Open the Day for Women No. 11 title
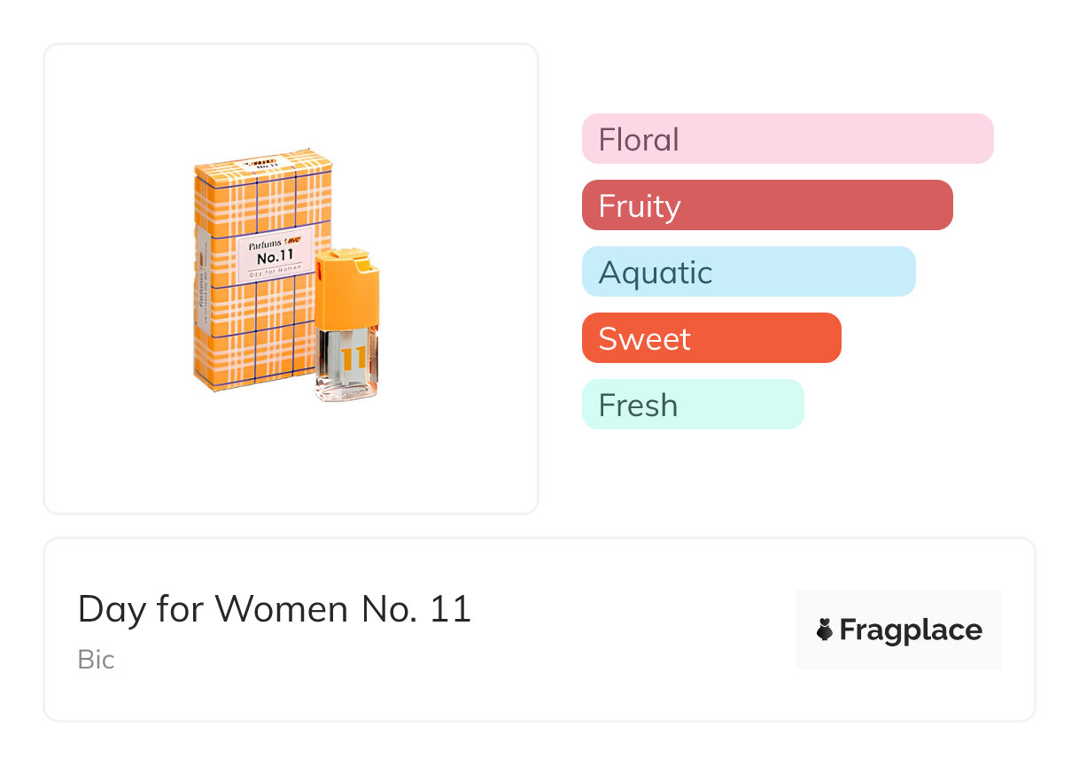Screen dimensions: 1079x765 pyautogui.click(x=274, y=609)
